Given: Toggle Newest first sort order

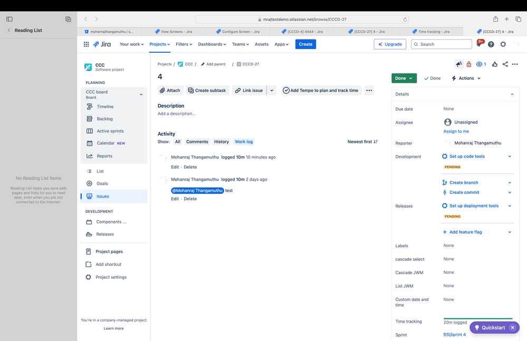Looking at the screenshot, I should (x=362, y=141).
